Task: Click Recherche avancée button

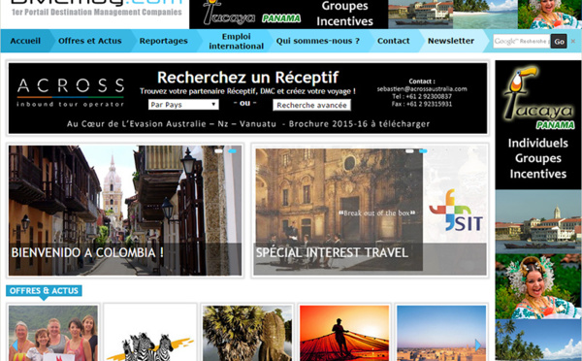Action: tap(311, 105)
